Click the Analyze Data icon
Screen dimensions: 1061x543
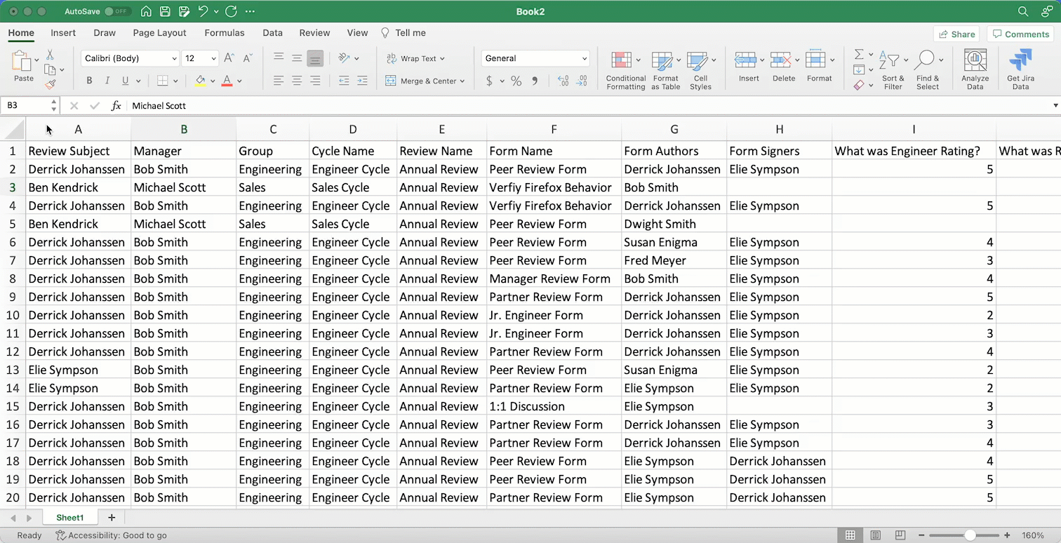(x=975, y=61)
